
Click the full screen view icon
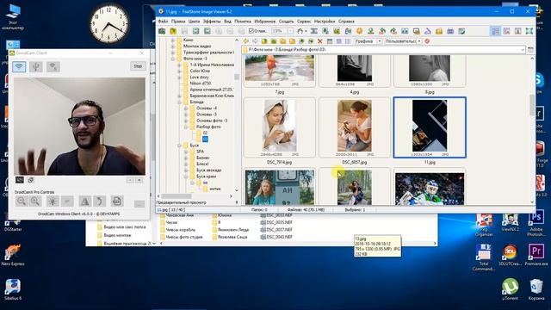pos(529,31)
